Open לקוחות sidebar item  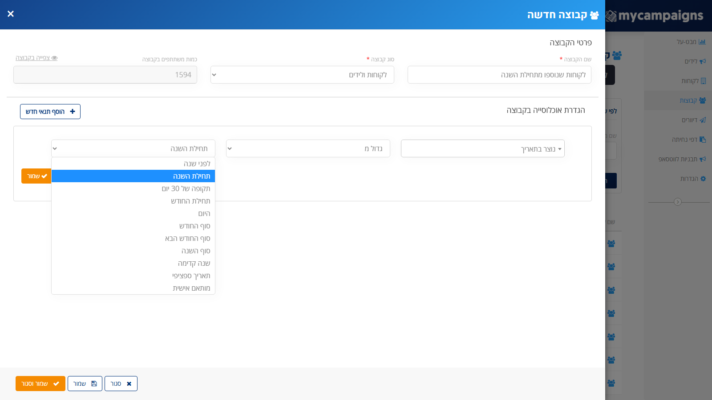tap(693, 81)
